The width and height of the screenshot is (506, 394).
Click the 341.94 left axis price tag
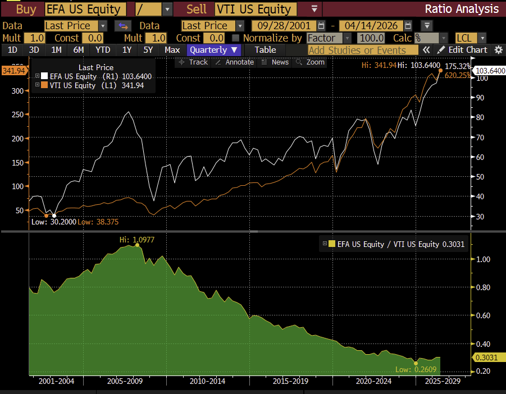[14, 71]
